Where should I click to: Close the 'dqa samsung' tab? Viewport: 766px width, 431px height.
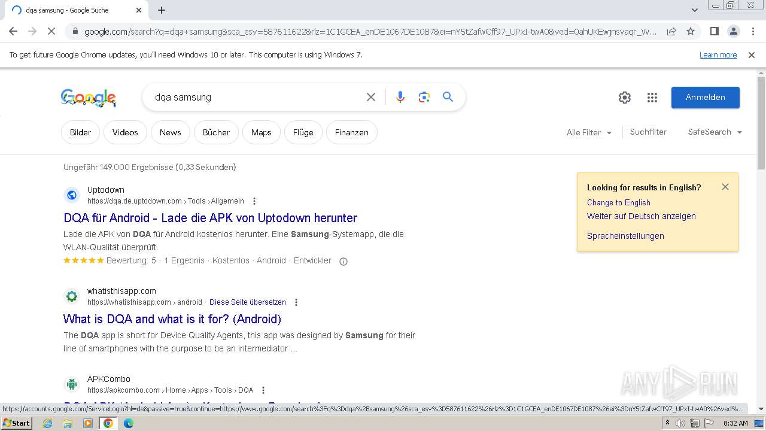pos(139,10)
